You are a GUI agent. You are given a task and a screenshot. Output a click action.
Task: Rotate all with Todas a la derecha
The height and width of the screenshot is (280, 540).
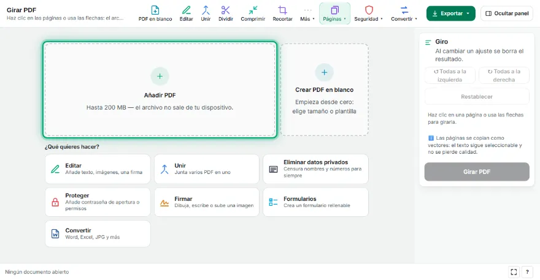point(504,75)
